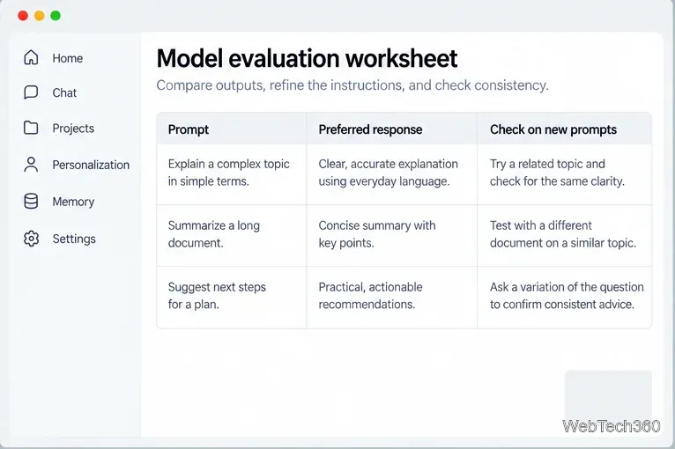Viewport: 675px width, 449px height.
Task: Select the 'Explain a complex topic' cell
Action: click(232, 173)
